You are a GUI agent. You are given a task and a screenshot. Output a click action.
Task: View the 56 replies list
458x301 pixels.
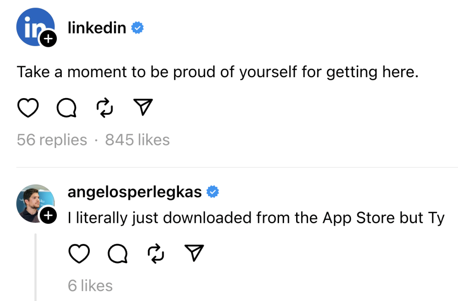[x=52, y=140]
